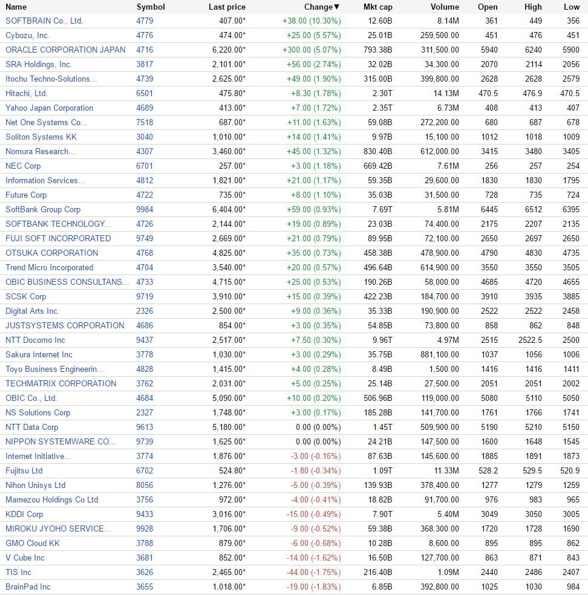This screenshot has width=588, height=595.
Task: Open the BrainPad Inc link
Action: (28, 587)
